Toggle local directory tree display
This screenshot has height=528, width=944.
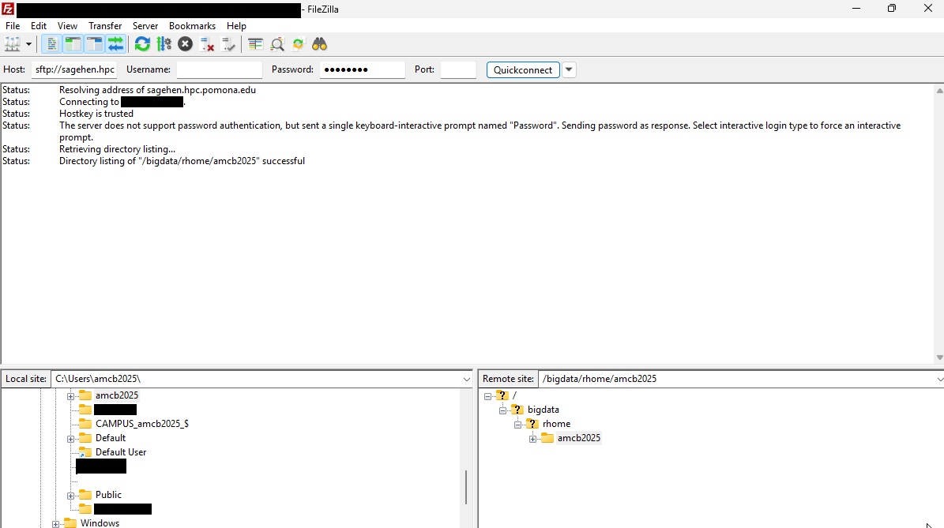[x=73, y=44]
